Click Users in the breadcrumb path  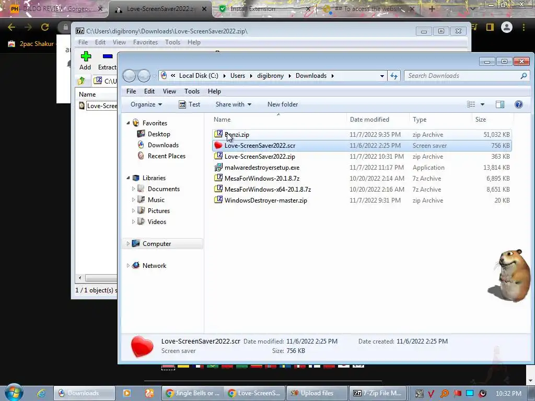pos(238,76)
